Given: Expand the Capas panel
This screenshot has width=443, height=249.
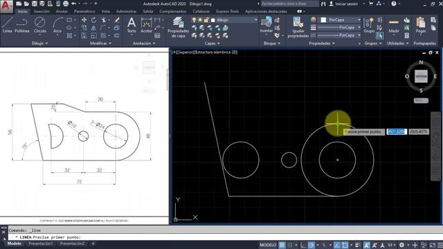Looking at the screenshot, I should click(x=213, y=43).
